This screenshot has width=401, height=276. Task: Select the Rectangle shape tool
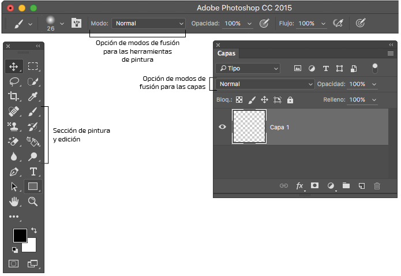[33, 187]
